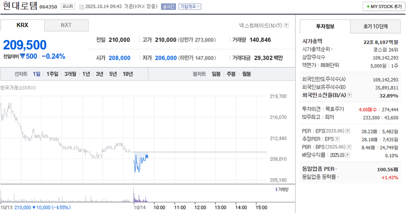Click the help icon beside 추정PER EPS
Image resolution: width=407 pixels, height=213 pixels.
(337, 139)
